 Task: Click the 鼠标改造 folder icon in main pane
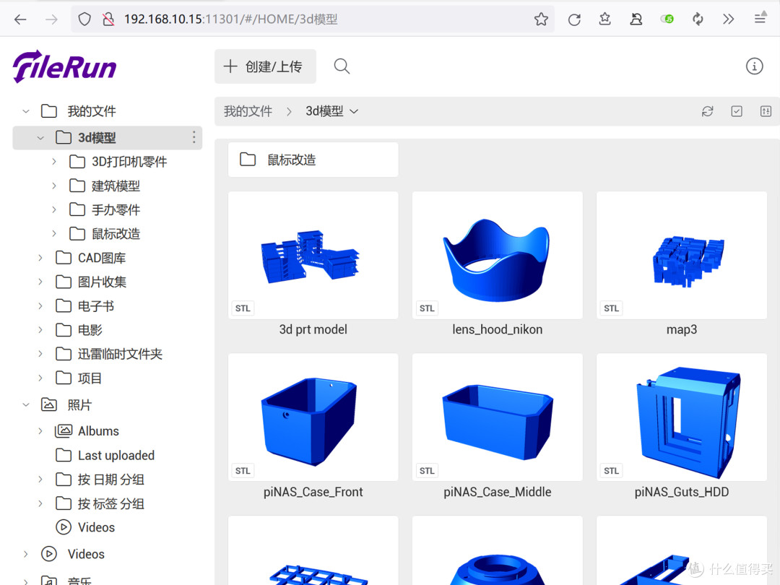248,160
